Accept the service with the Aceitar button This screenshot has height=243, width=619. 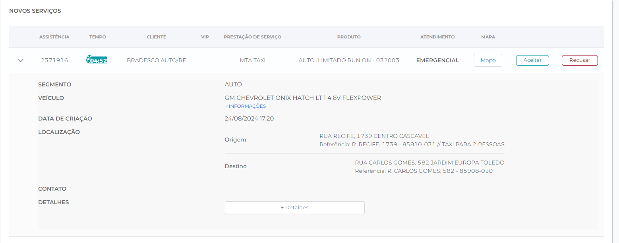(x=532, y=60)
